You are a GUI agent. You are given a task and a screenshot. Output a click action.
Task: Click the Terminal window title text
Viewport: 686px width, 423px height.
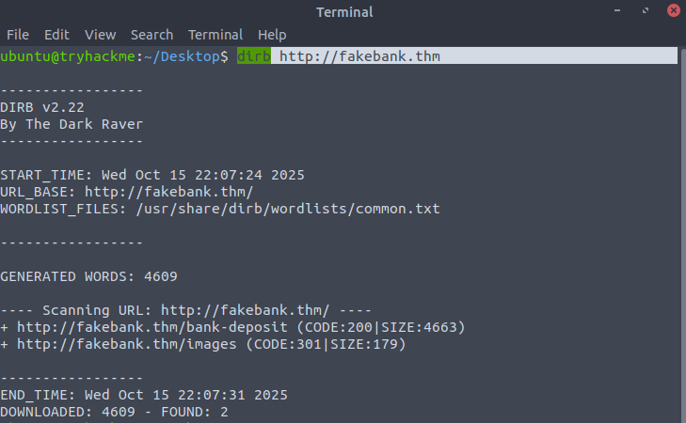click(343, 11)
